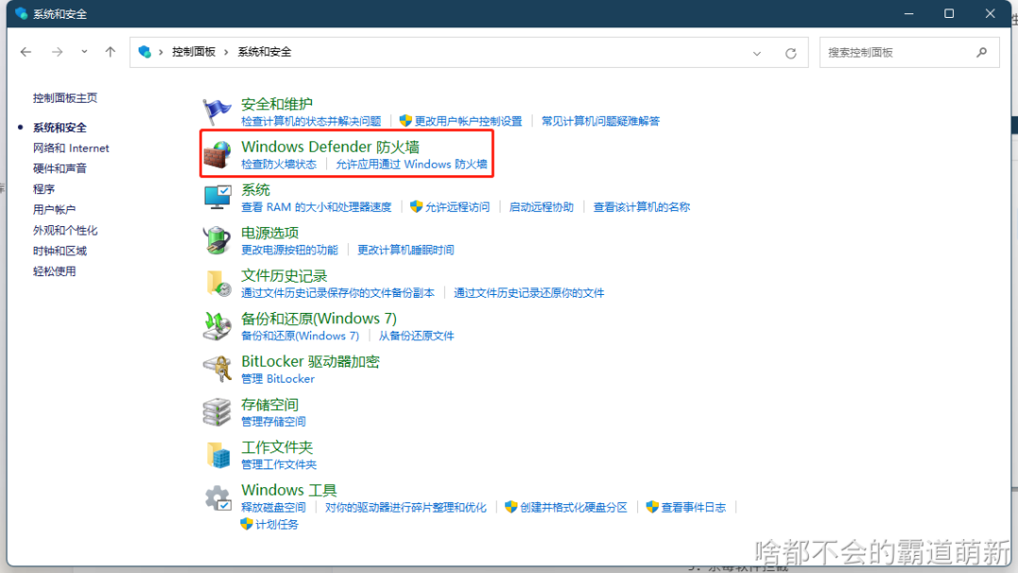Viewport: 1018px width, 573px height.
Task: Click 检查防火墙状态 link
Action: pos(278,164)
